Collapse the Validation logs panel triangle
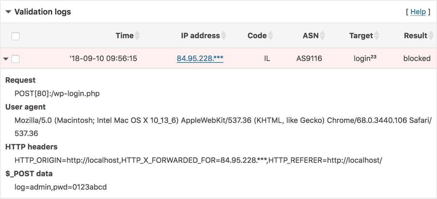437x199 pixels. [8, 12]
